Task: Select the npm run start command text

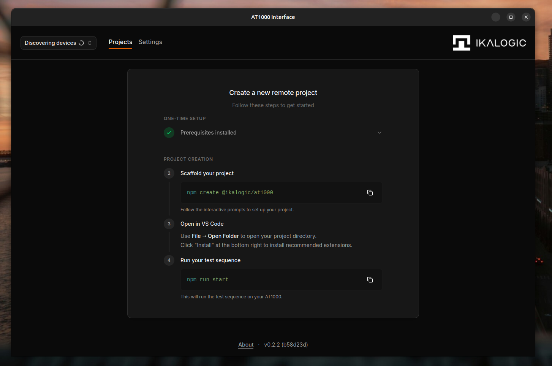Action: pos(207,280)
